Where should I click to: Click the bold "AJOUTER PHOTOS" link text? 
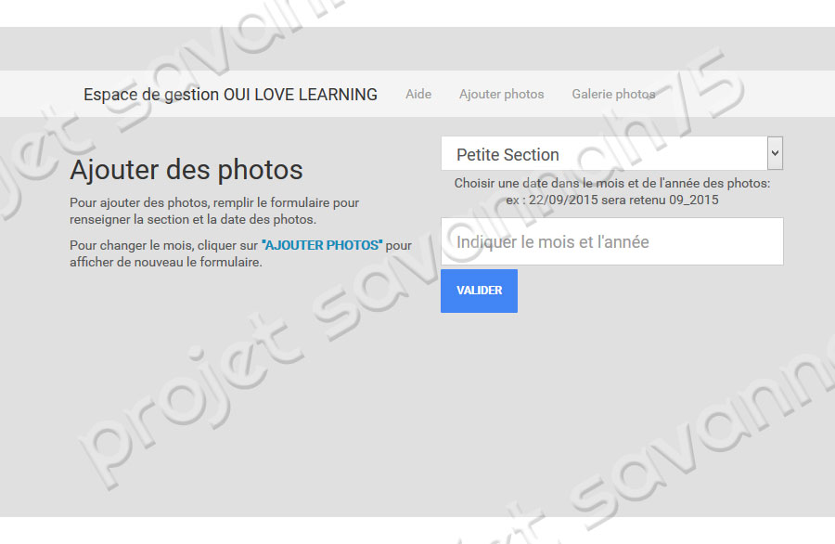322,245
